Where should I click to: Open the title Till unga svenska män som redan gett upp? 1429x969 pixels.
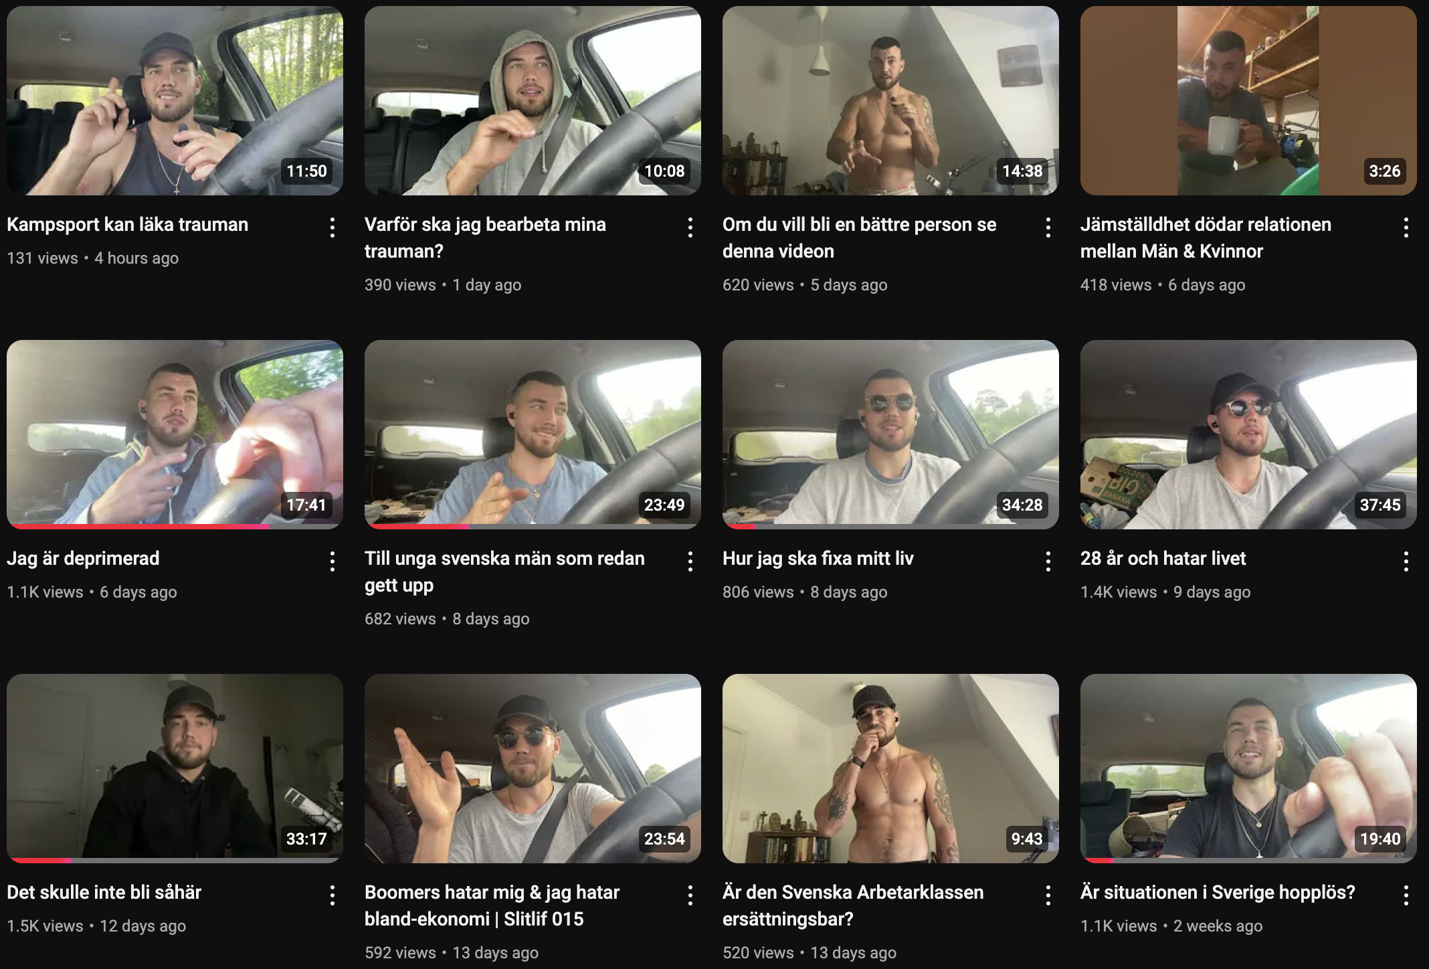[x=504, y=571]
